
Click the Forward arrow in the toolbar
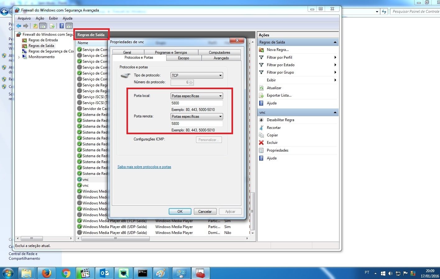tap(26, 26)
